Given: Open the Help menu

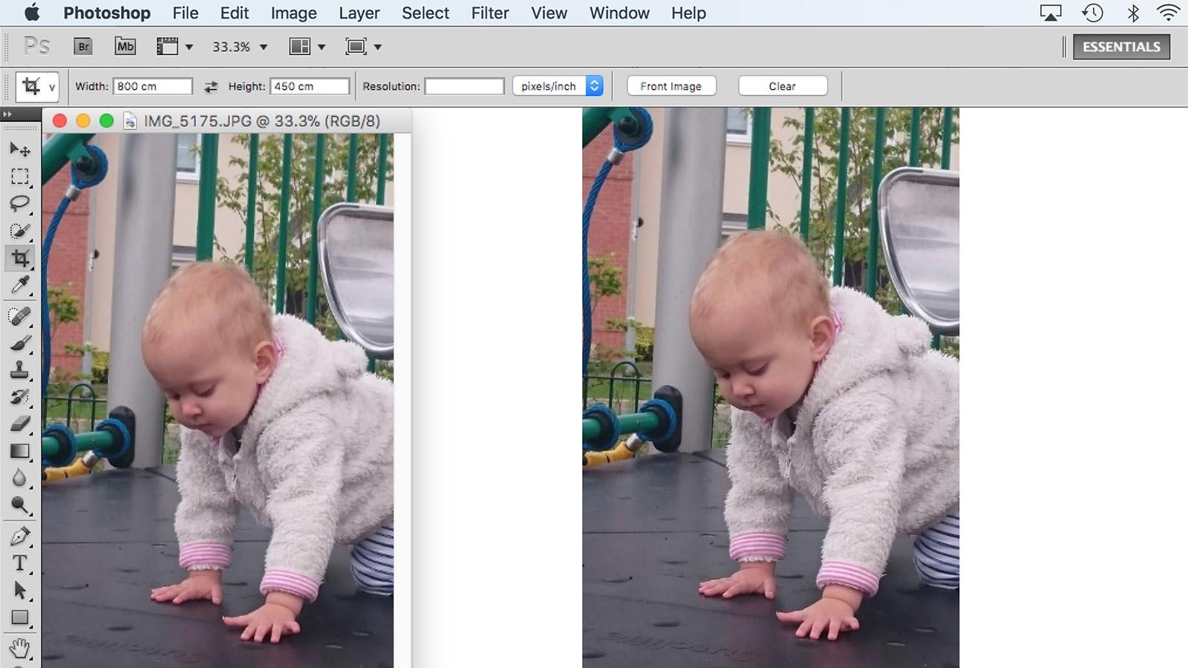Looking at the screenshot, I should [x=688, y=13].
